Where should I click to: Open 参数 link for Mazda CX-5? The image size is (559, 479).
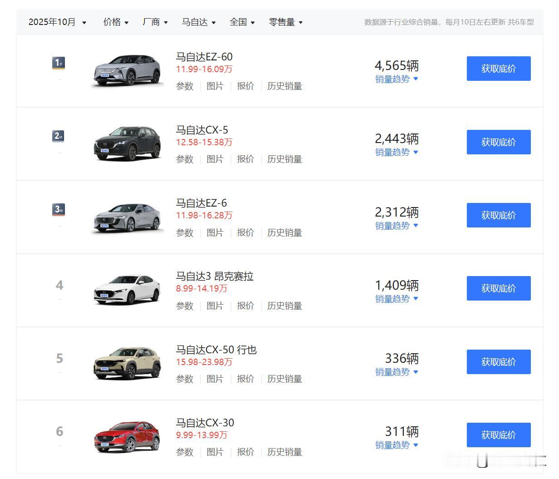pyautogui.click(x=185, y=159)
